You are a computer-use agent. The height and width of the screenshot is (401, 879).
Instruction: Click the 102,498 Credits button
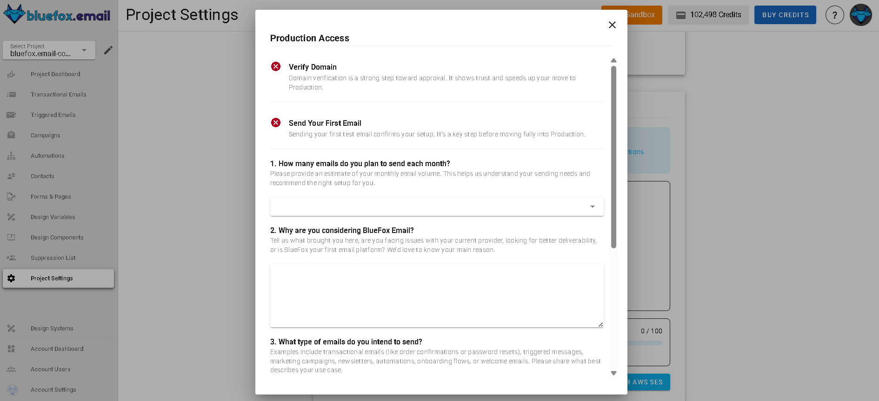(708, 15)
